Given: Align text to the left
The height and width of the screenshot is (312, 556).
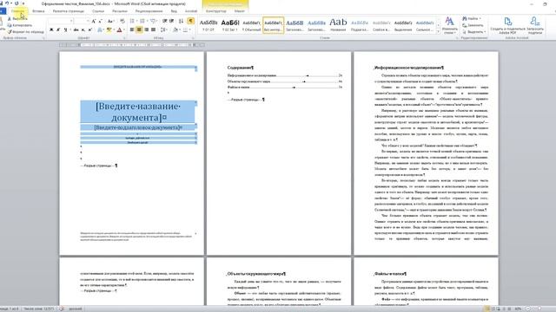Looking at the screenshot, I should coord(132,29).
